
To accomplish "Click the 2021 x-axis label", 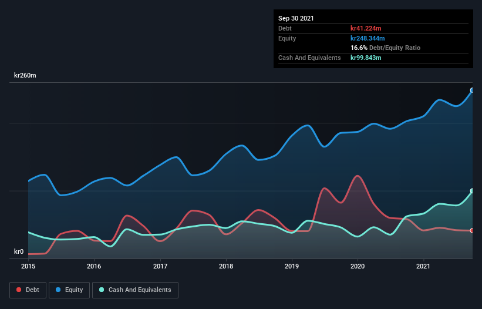I will click(x=423, y=266).
